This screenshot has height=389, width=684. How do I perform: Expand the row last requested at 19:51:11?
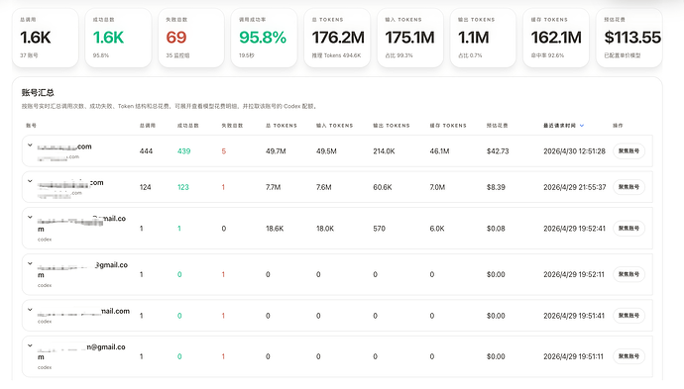click(30, 345)
